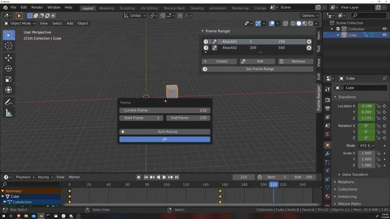Click the Remove button in Frame Ranger
Screen dimensions: 390x219
[x=296, y=61]
